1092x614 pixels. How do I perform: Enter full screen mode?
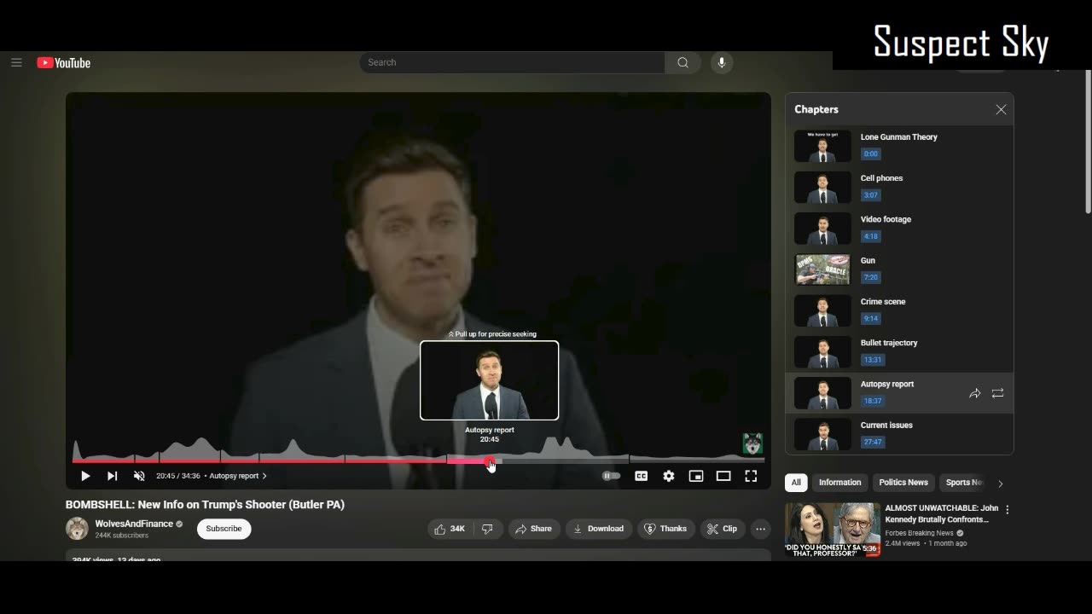click(751, 476)
